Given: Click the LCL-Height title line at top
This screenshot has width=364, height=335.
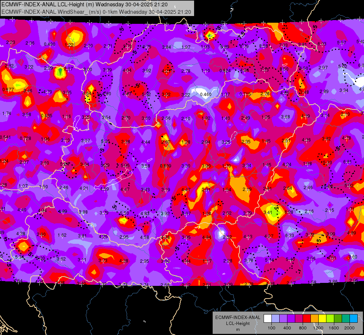Looking at the screenshot, I should pos(84,4).
